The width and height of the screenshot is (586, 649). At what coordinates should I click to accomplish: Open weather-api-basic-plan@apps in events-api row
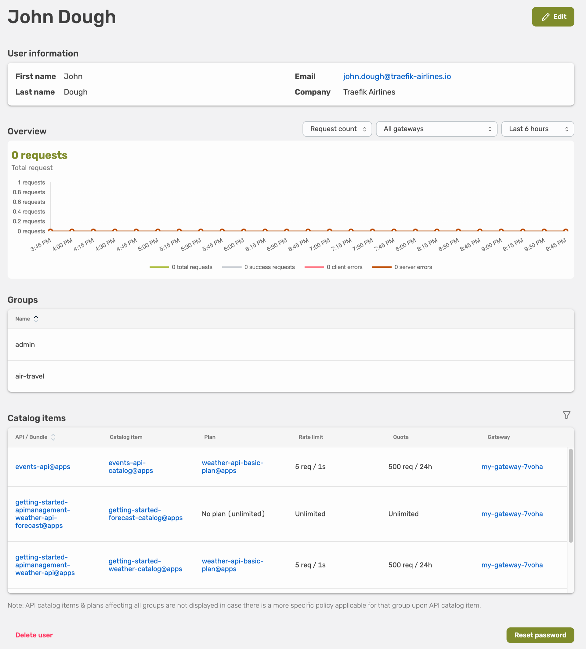coord(233,467)
